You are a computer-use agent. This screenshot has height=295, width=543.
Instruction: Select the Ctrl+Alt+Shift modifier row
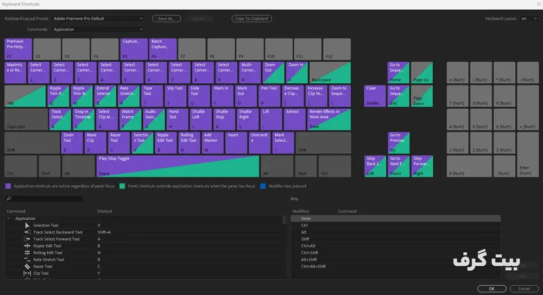point(395,266)
